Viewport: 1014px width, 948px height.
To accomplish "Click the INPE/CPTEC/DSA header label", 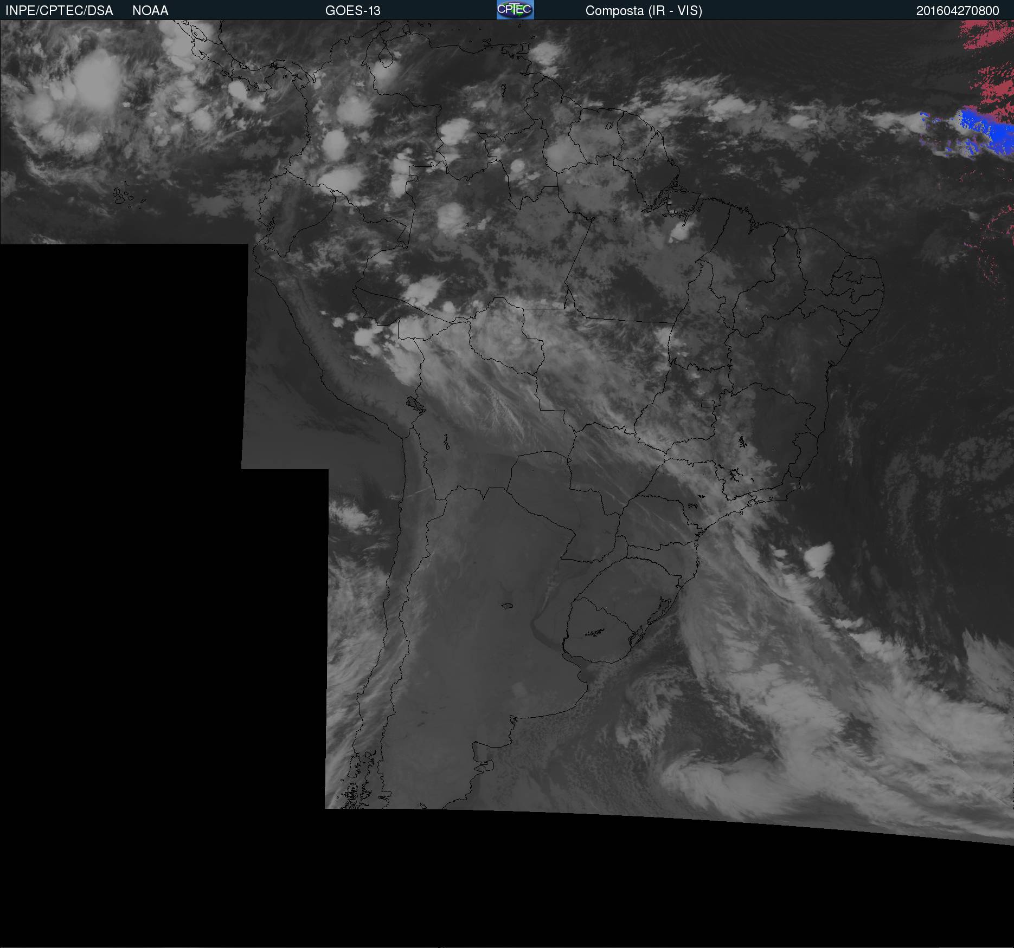I will [59, 11].
